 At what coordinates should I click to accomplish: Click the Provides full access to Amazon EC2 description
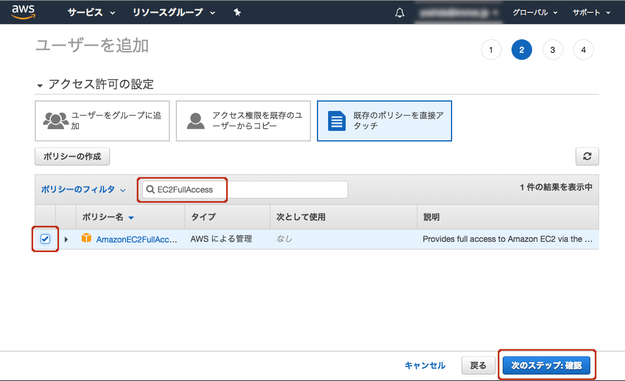(x=507, y=239)
